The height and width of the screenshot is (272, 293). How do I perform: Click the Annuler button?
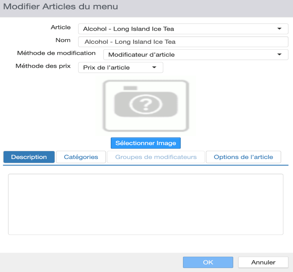[263, 262]
